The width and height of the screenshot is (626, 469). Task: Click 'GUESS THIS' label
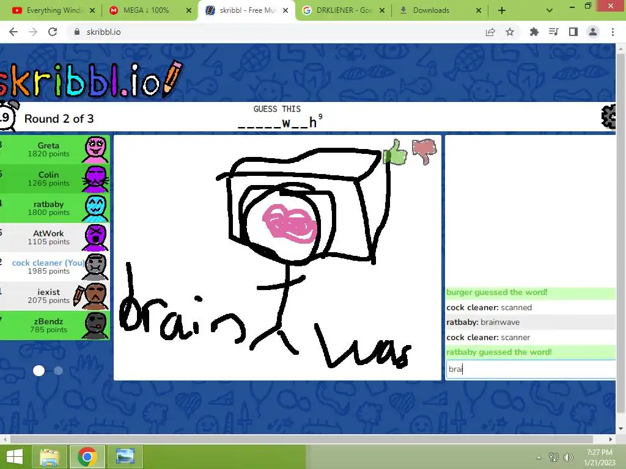[277, 109]
